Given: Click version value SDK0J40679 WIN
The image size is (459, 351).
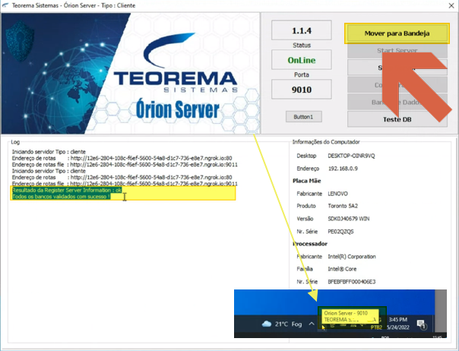Looking at the screenshot, I should point(349,219).
